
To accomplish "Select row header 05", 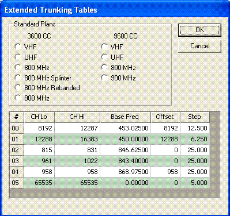I will click(x=17, y=183).
